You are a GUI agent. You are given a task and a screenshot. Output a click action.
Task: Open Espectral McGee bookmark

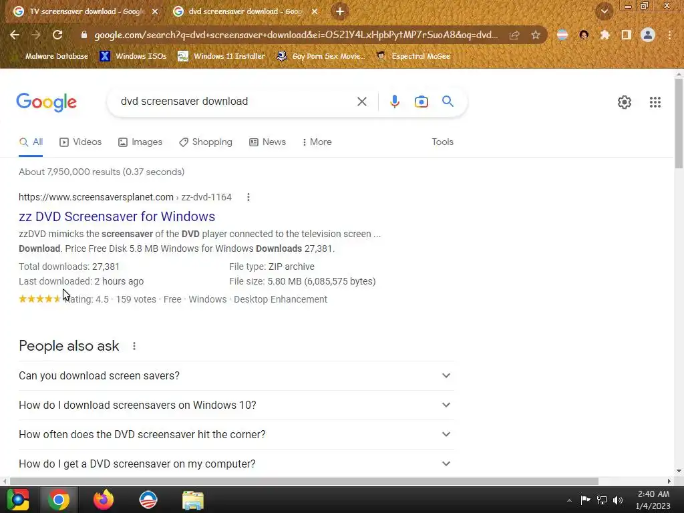coord(413,56)
